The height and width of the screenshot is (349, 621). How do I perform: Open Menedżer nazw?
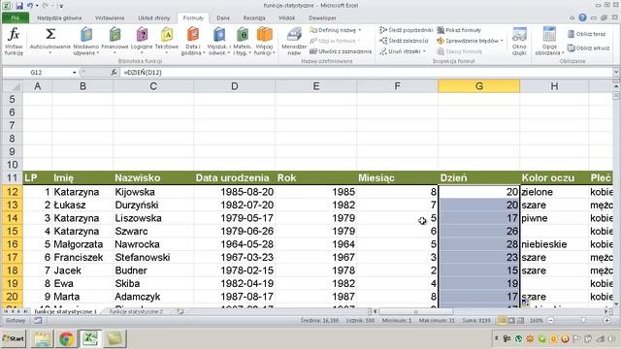coord(294,41)
